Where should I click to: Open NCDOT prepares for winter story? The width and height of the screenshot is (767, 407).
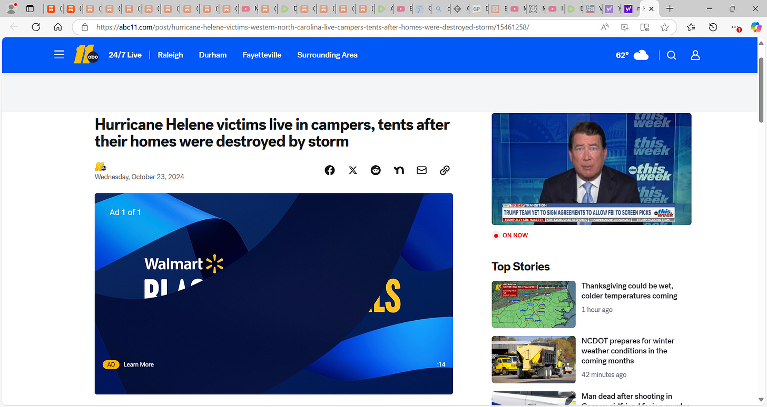[x=628, y=351]
